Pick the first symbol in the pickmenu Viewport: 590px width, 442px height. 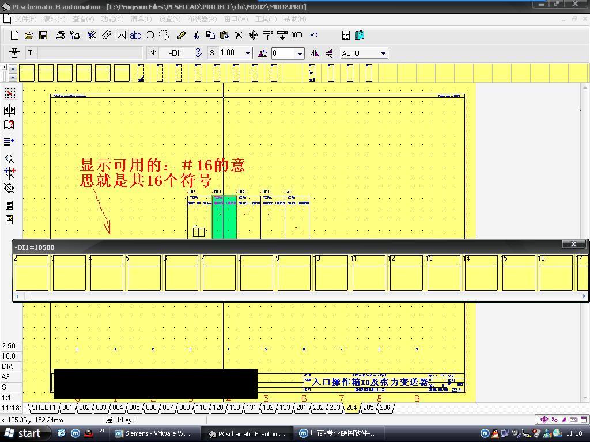tap(27, 73)
